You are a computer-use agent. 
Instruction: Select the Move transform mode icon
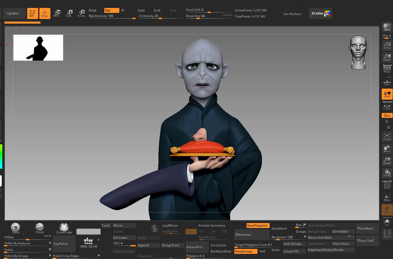pos(57,13)
